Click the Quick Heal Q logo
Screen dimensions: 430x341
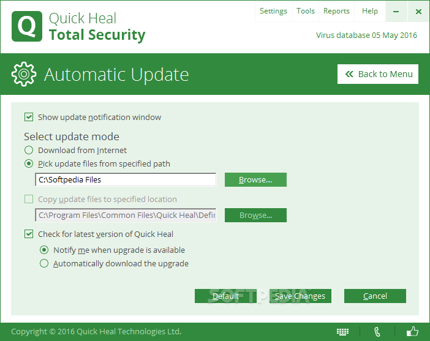click(27, 26)
